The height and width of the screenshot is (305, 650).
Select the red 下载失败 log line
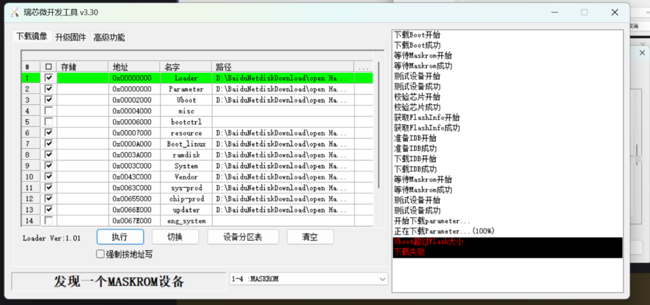[410, 252]
